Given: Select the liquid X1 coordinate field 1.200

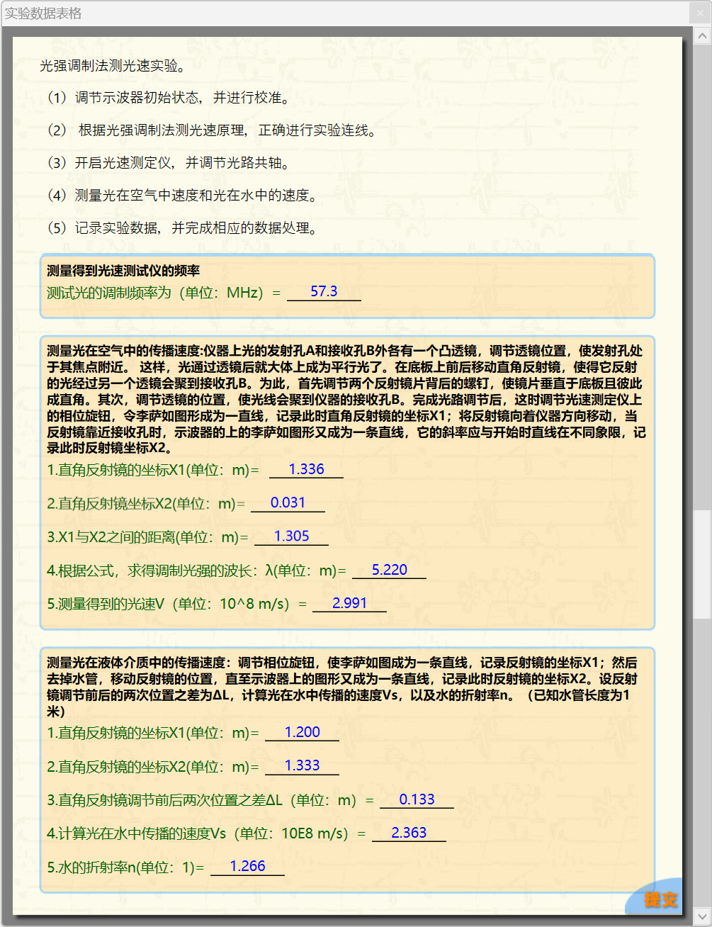Looking at the screenshot, I should tap(302, 733).
